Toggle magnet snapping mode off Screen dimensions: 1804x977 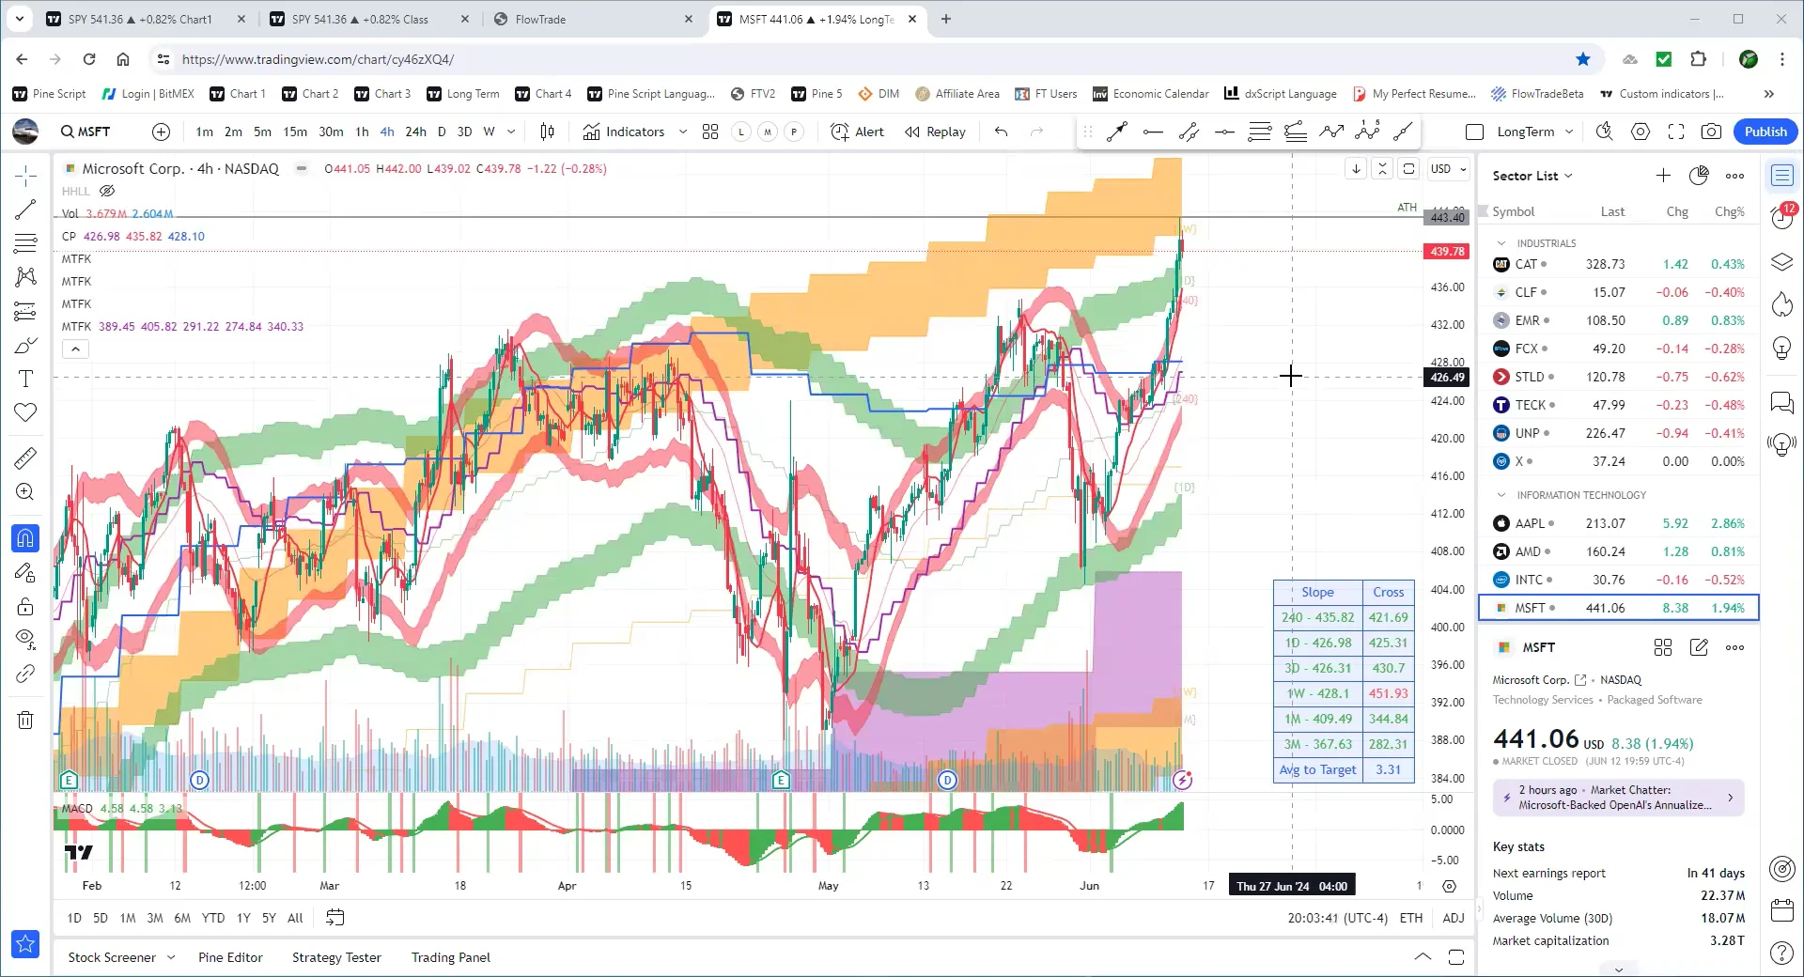25,538
